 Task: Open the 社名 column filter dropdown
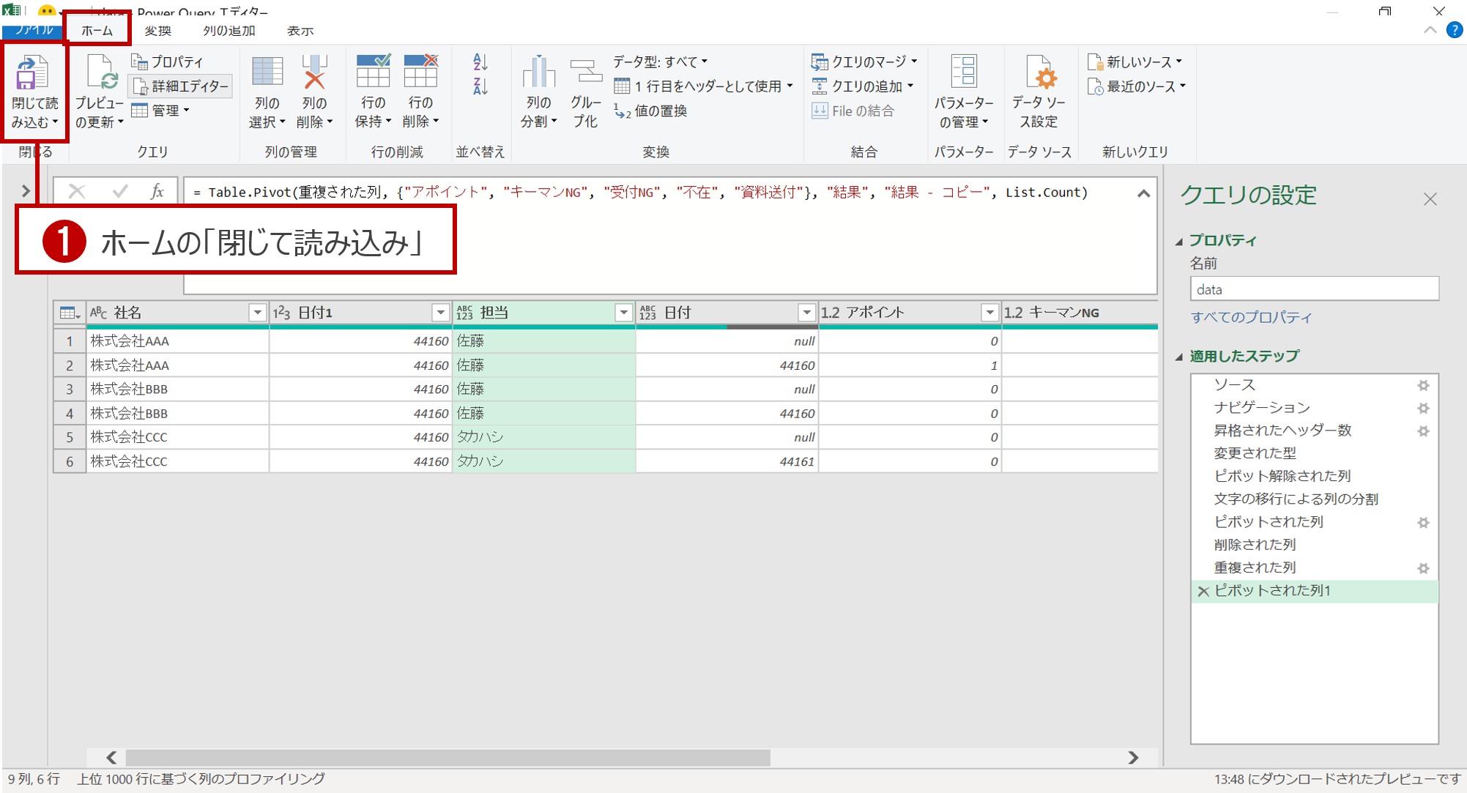(257, 313)
